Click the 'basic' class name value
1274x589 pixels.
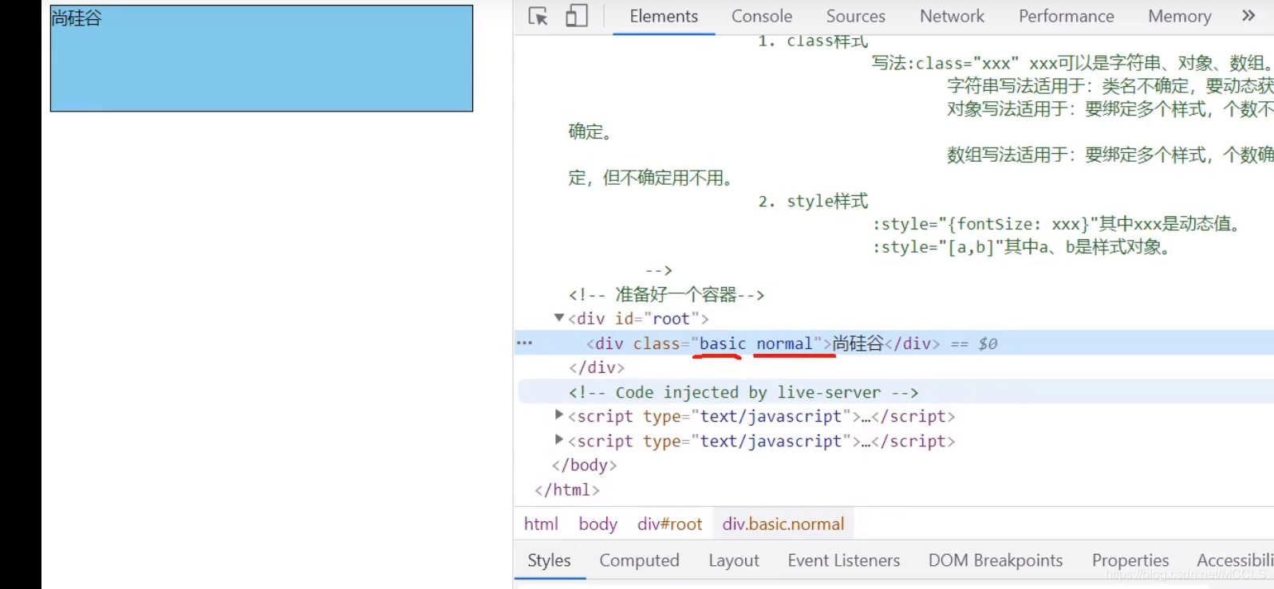(723, 344)
